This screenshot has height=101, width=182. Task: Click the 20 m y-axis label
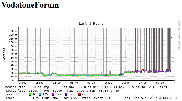tap(14, 73)
